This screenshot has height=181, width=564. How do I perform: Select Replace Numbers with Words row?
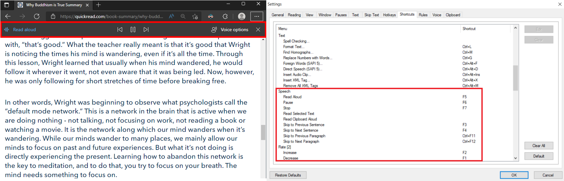point(394,58)
